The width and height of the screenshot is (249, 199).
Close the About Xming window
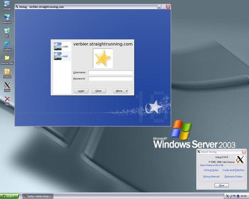(x=244, y=152)
